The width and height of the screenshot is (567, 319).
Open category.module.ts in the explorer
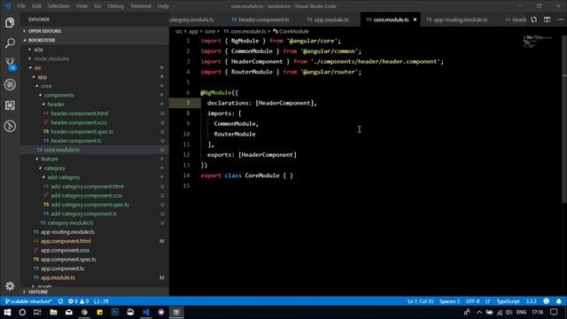(x=70, y=222)
